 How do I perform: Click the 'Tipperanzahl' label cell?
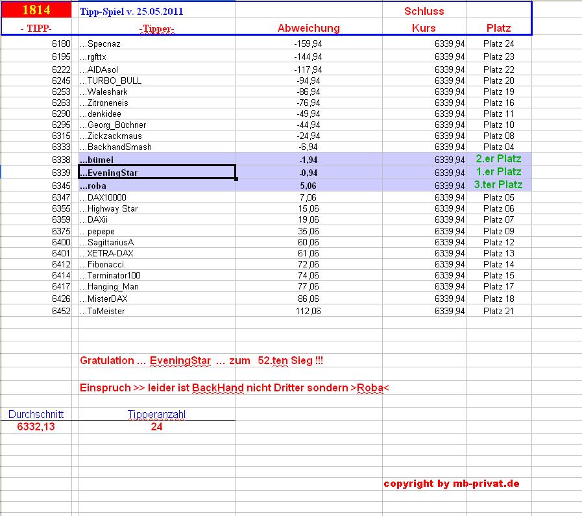click(156, 414)
